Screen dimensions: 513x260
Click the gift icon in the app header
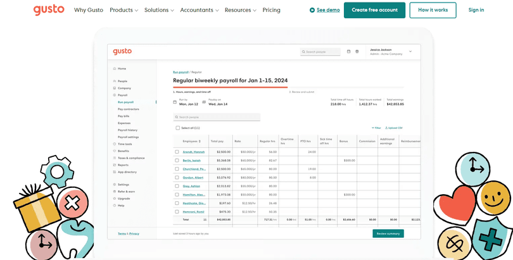(357, 52)
